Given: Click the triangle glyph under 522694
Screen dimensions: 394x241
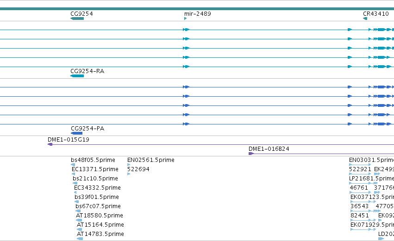Looking at the screenshot, I should pyautogui.click(x=129, y=174).
